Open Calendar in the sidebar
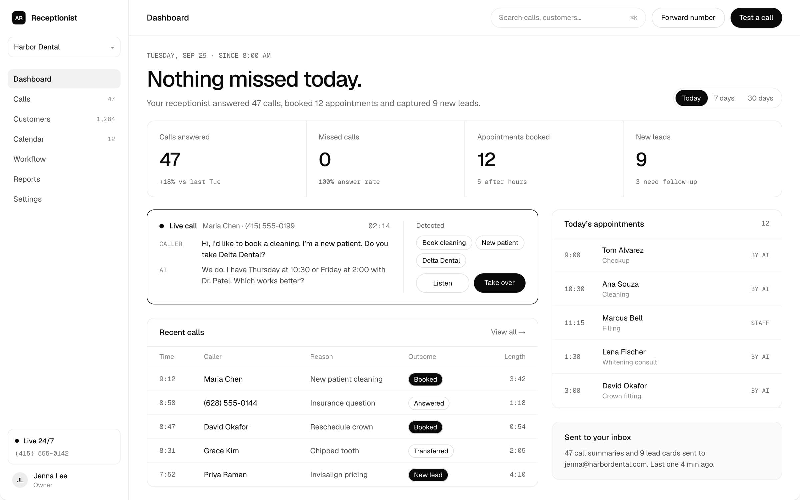This screenshot has width=800, height=500. coord(64,139)
